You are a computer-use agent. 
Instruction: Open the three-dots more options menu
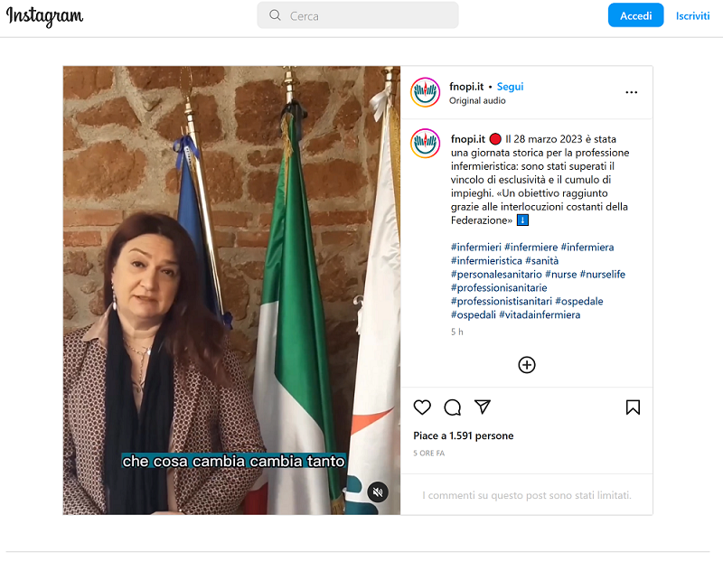click(x=631, y=92)
